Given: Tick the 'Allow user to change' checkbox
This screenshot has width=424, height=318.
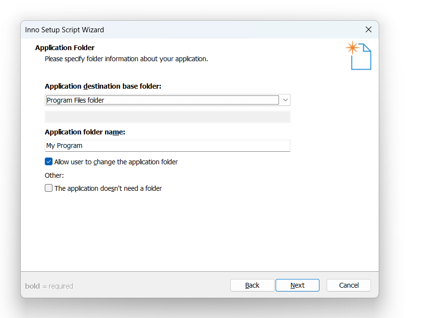Looking at the screenshot, I should point(49,162).
